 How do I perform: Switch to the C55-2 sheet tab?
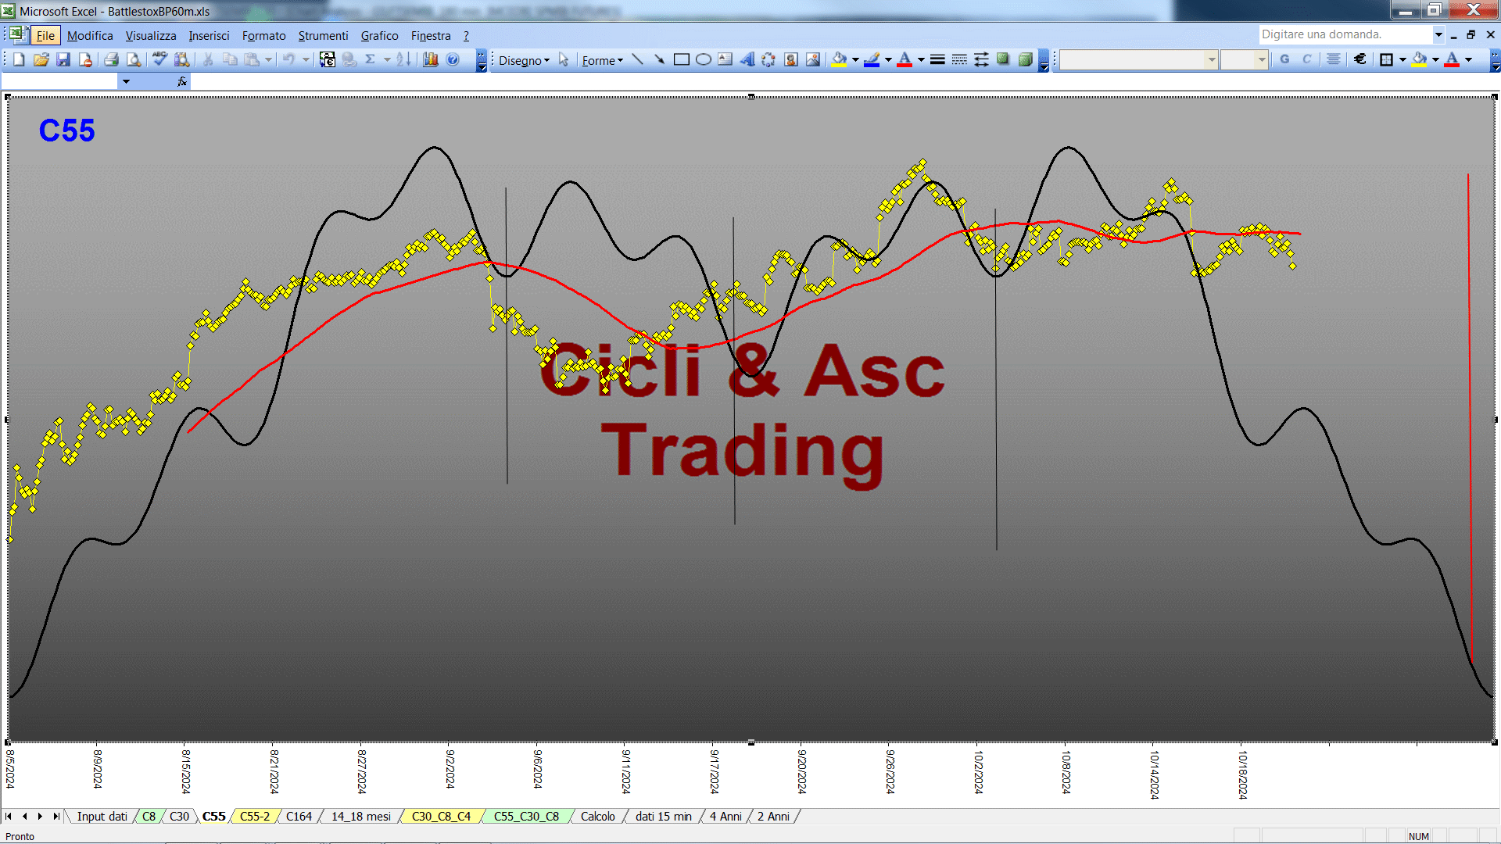[x=255, y=816]
